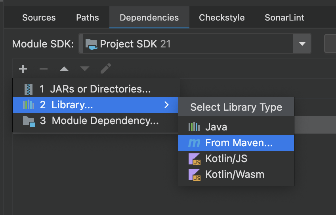Image resolution: width=336 pixels, height=215 pixels.
Task: Click the JAR archive icon
Action: [x=29, y=89]
